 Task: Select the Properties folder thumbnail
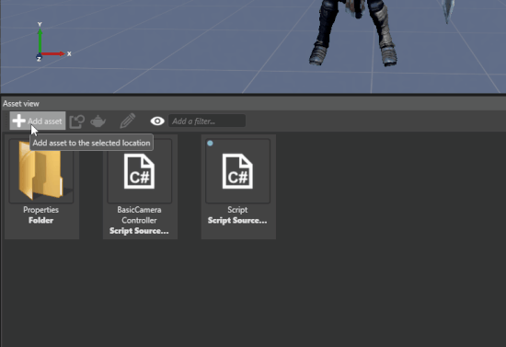click(41, 171)
